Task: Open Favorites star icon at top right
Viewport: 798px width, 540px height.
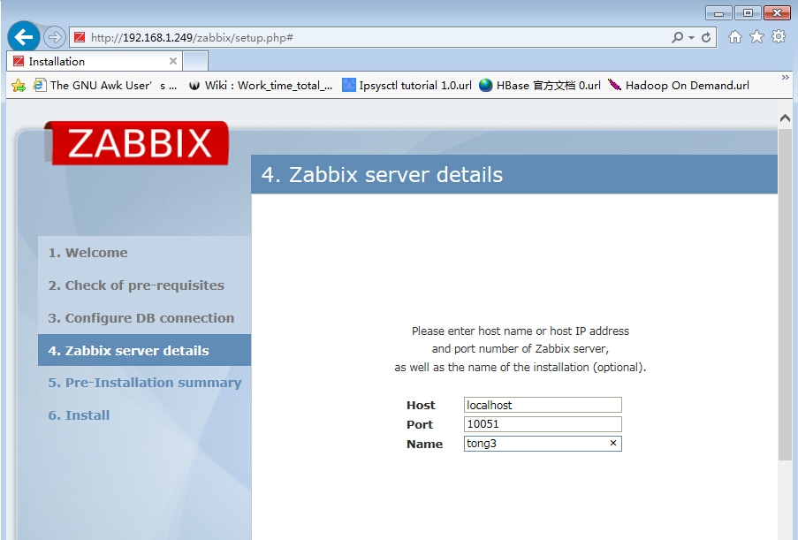Action: [756, 36]
